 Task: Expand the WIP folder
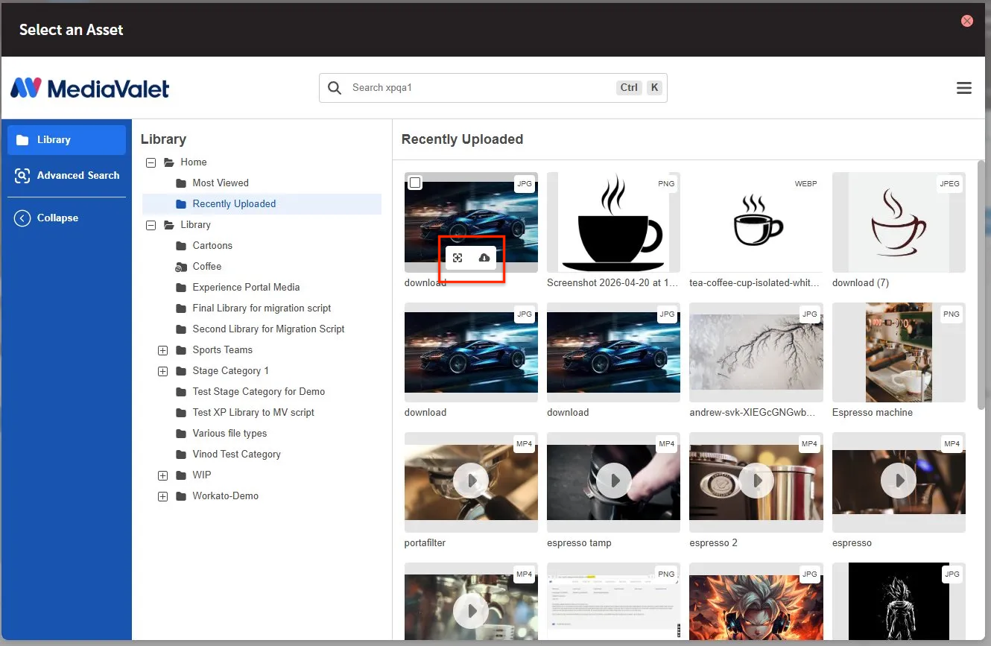[162, 475]
